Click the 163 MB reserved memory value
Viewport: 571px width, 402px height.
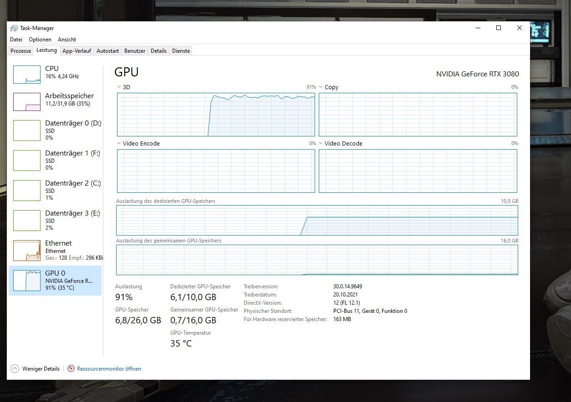(x=342, y=319)
